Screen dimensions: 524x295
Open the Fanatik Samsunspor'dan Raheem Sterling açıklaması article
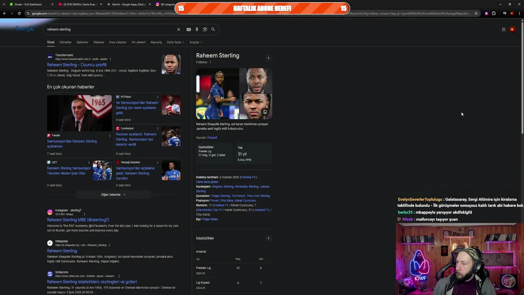pos(72,144)
